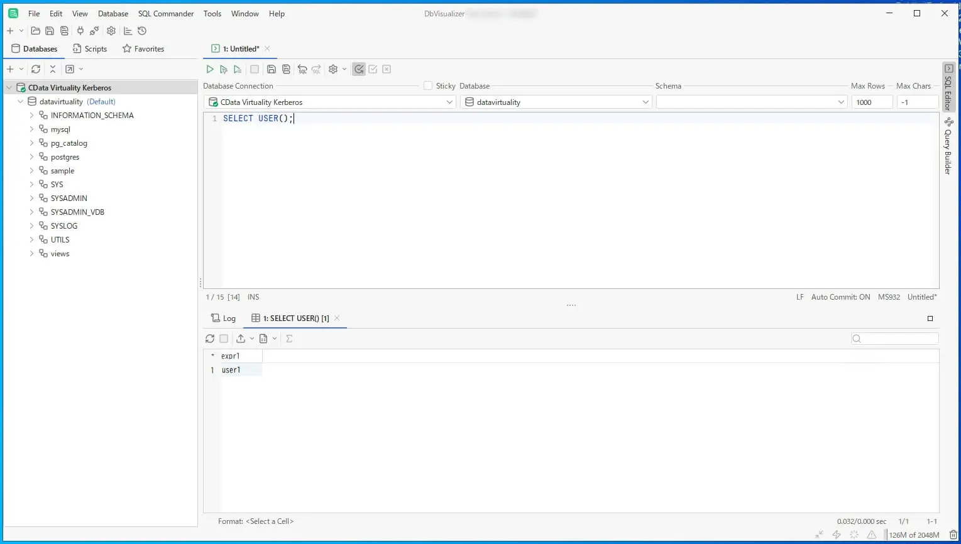Close the 1: Untitled* editor tab
The height and width of the screenshot is (544, 961).
[x=267, y=48]
